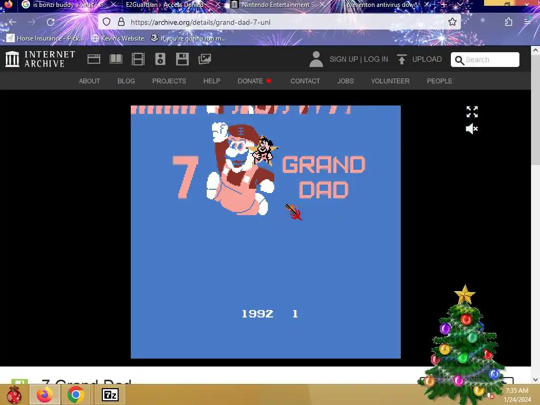Switch to 'is bonzi buddy a virus' tab
The image size is (540, 405).
tap(64, 4)
